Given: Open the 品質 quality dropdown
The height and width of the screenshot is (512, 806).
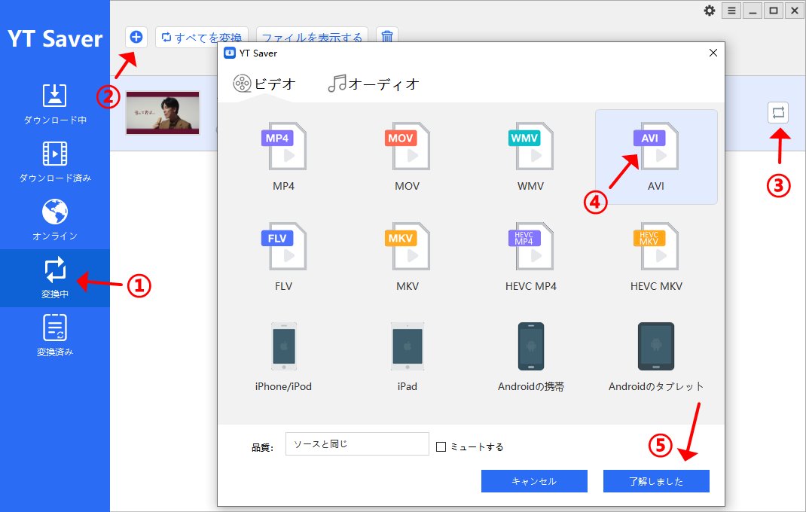Looking at the screenshot, I should point(357,444).
